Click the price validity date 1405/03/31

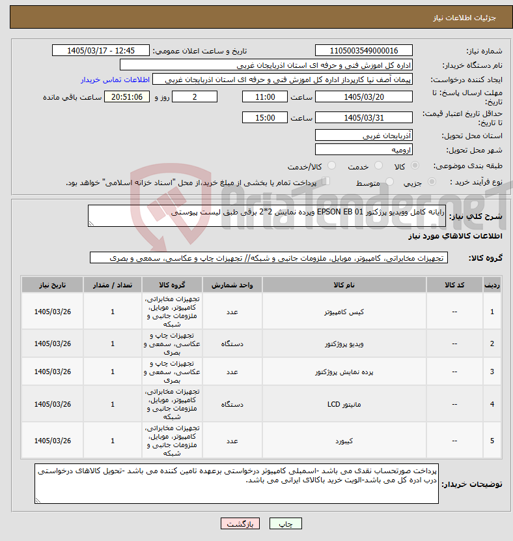point(364,118)
